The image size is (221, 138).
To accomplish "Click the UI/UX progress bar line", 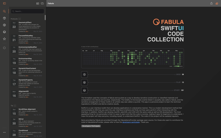I will coord(132,74).
